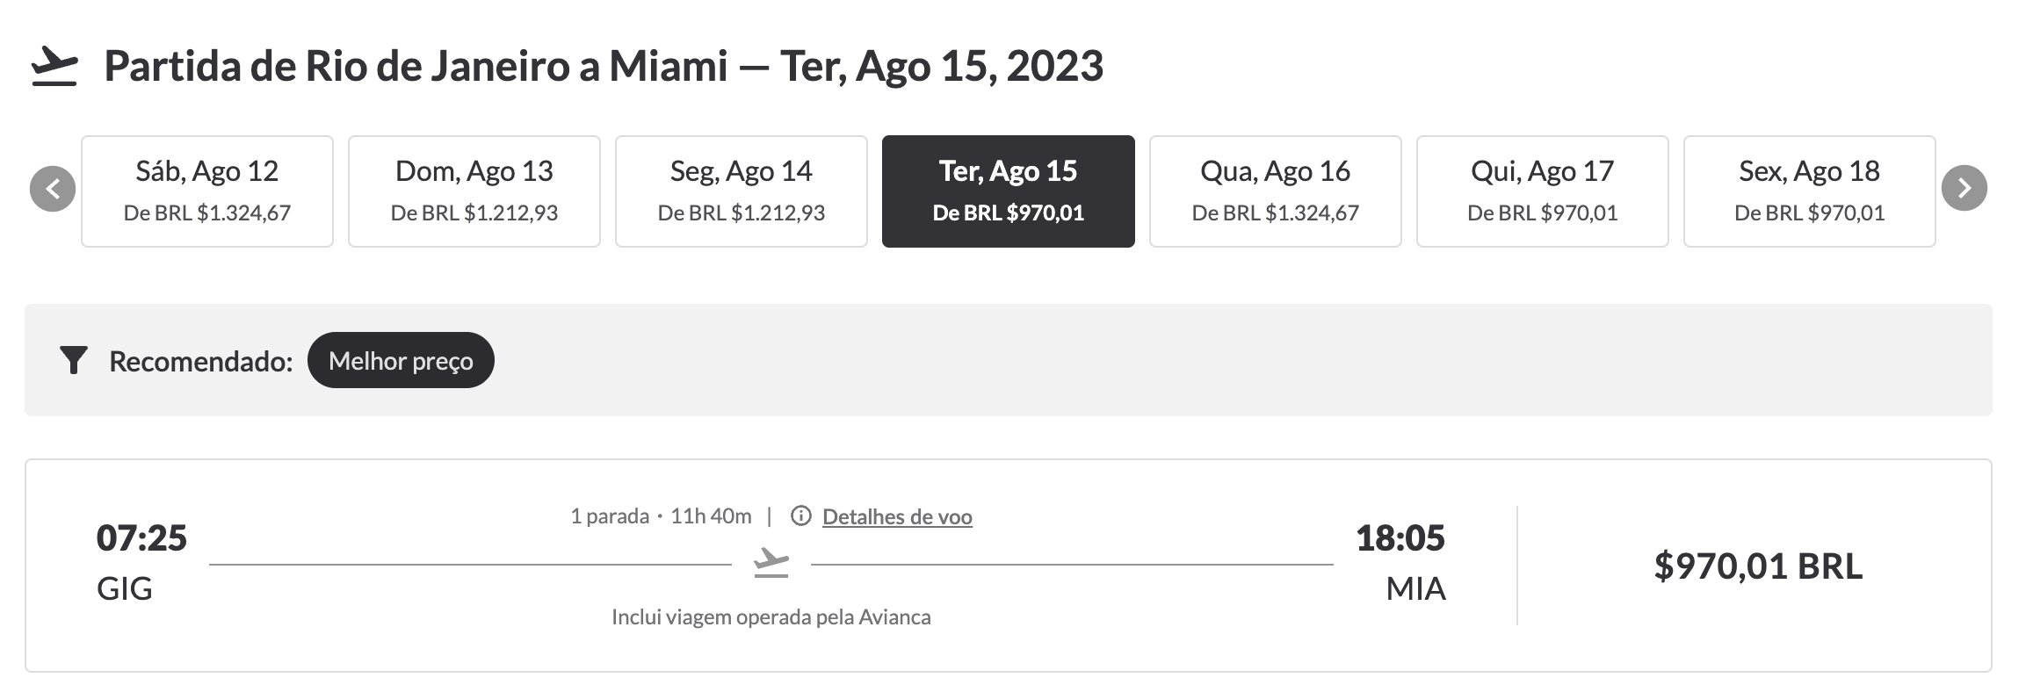Select the $970,01 BRL fare price
2026x692 pixels.
point(1758,566)
